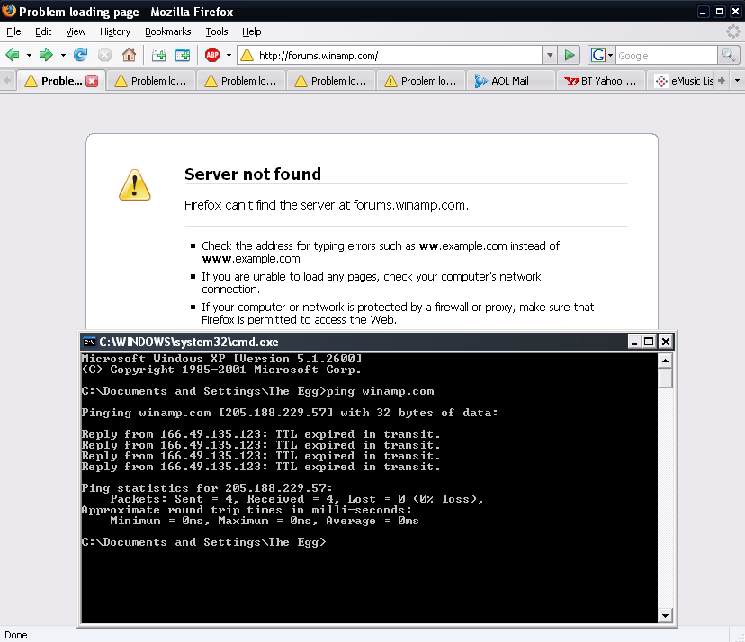The width and height of the screenshot is (745, 642).
Task: Close the active Problem loading tab
Action: 92,81
